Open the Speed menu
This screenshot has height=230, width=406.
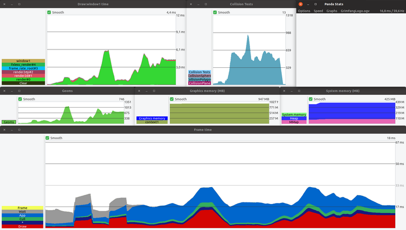318,11
